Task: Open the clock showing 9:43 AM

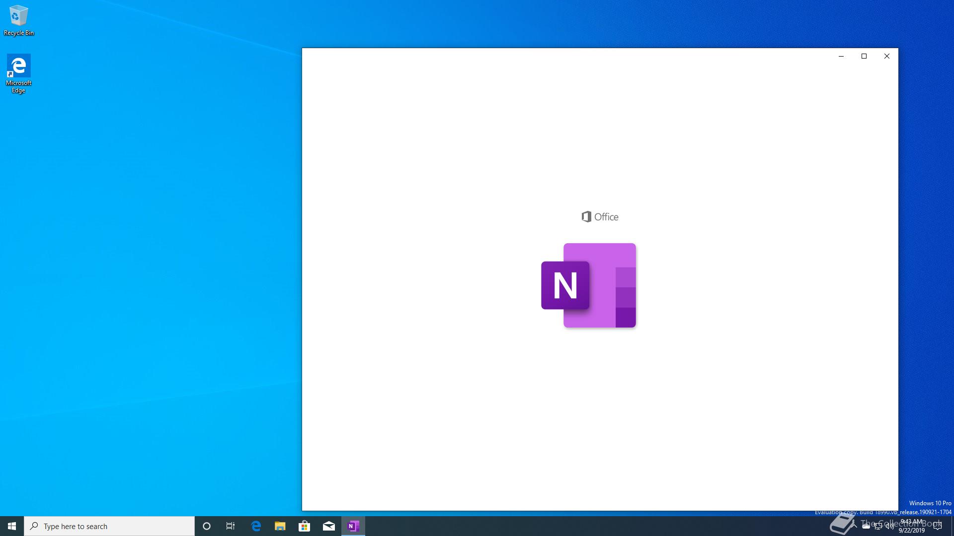Action: (912, 526)
